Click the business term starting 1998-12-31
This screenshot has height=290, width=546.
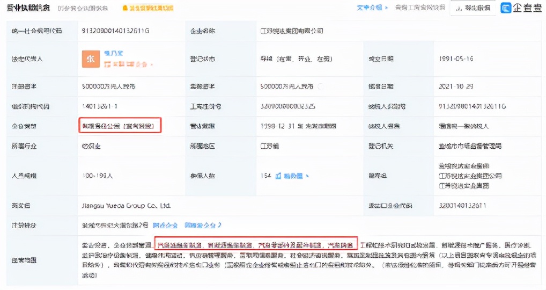[x=298, y=126]
